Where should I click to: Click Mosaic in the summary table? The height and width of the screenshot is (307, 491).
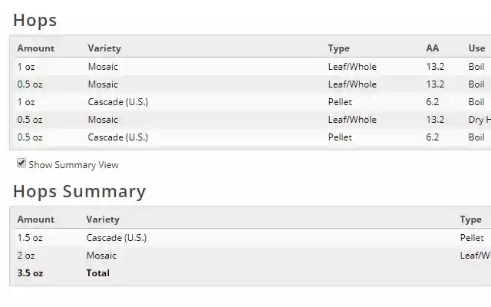101,256
